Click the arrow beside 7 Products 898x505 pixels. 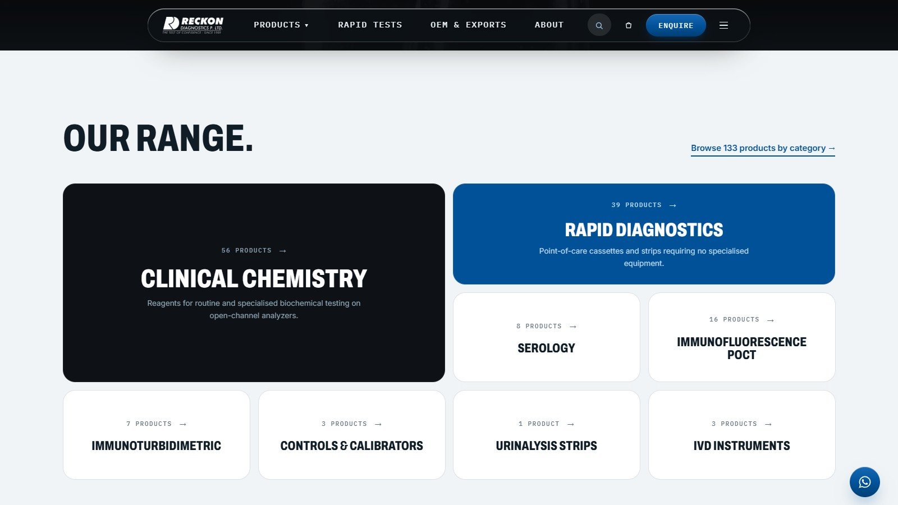pos(183,424)
